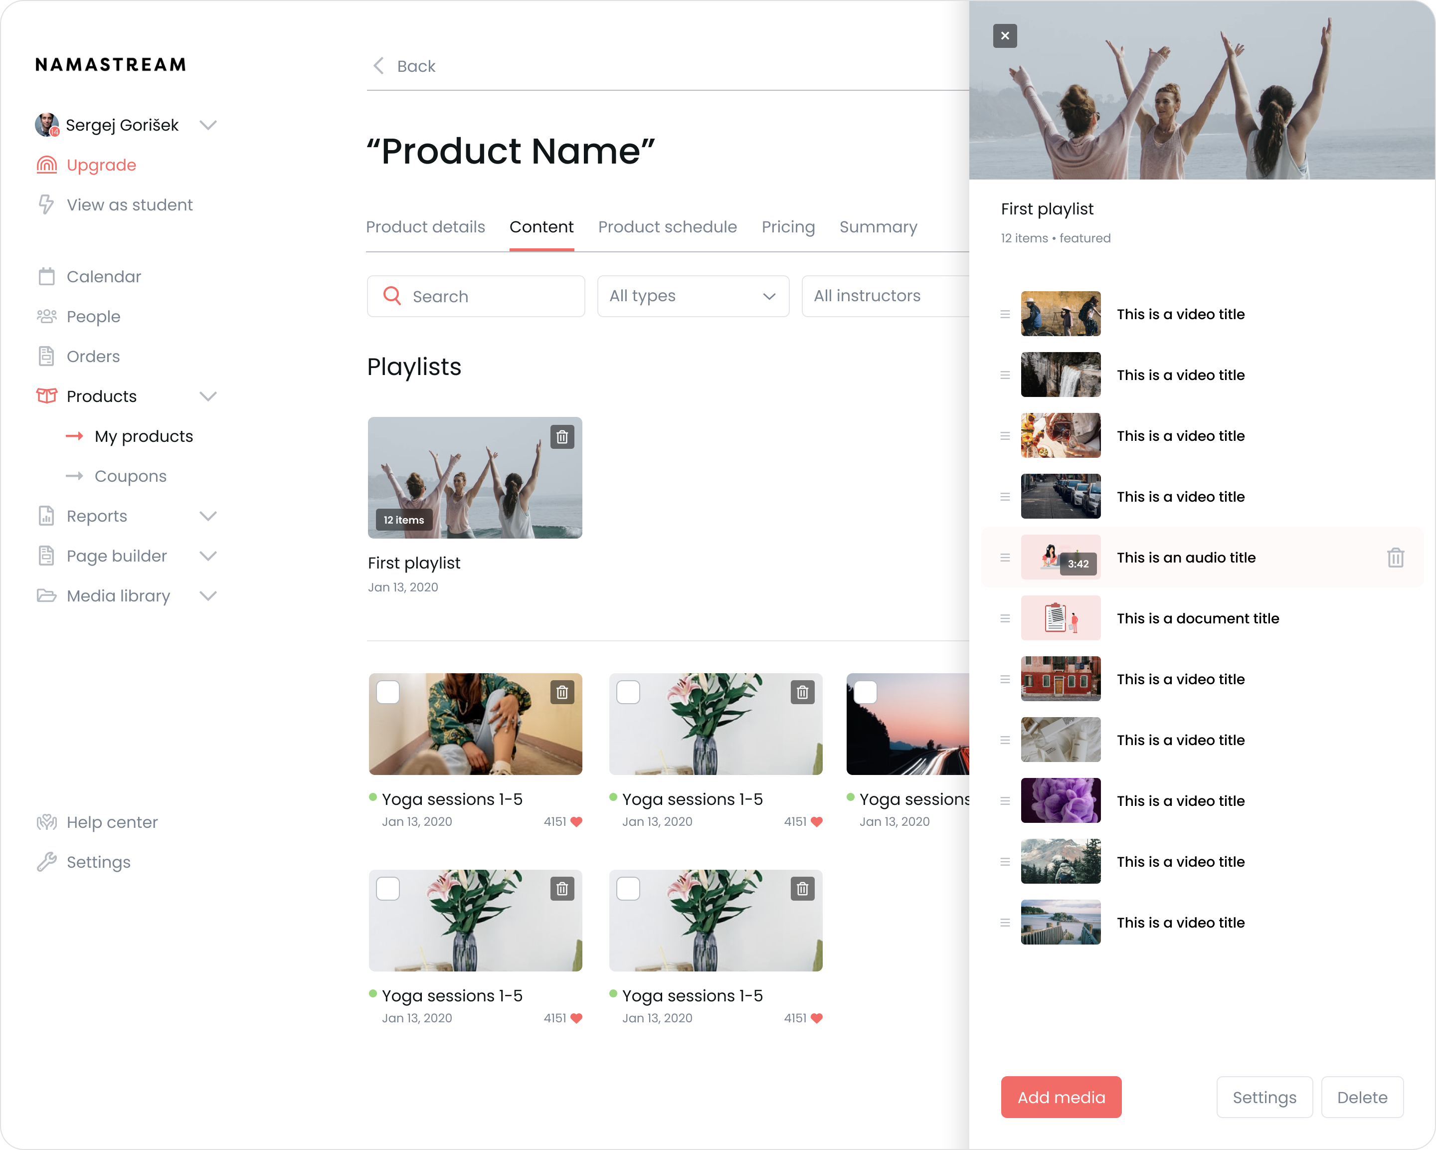This screenshot has height=1150, width=1436.
Task: Check the first Yoga sessions card checkbox
Action: coord(388,692)
